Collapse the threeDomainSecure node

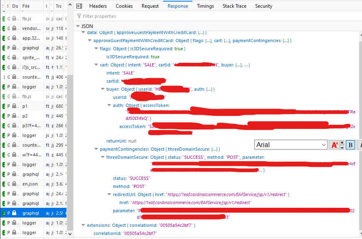[103, 157]
